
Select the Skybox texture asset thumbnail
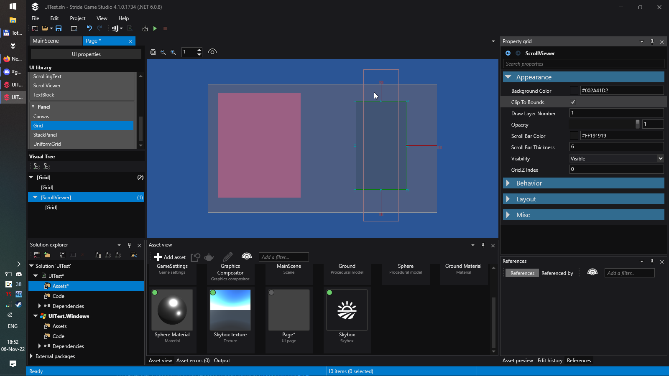[x=230, y=310]
